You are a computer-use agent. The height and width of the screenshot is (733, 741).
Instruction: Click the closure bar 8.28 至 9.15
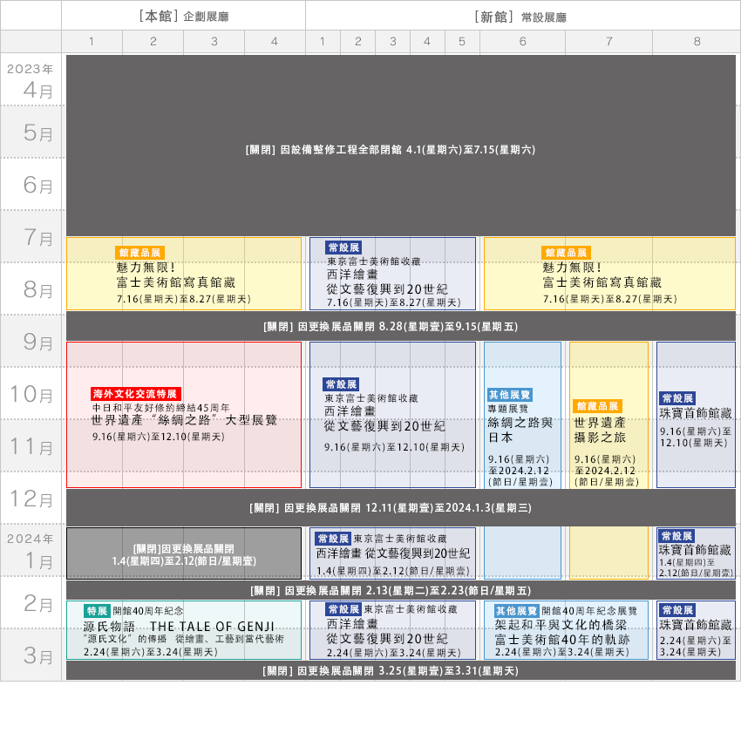(401, 327)
